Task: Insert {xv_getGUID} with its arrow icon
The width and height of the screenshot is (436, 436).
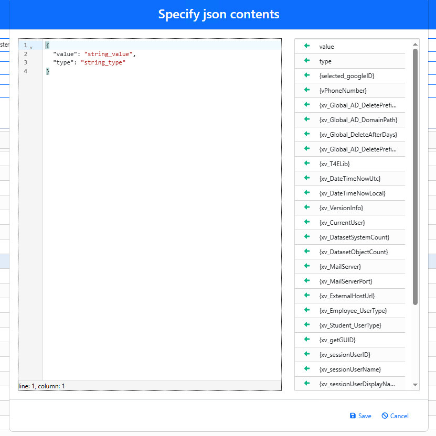Action: point(307,339)
